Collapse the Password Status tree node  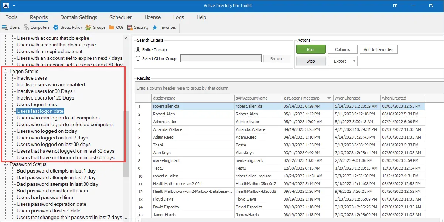coord(6,164)
